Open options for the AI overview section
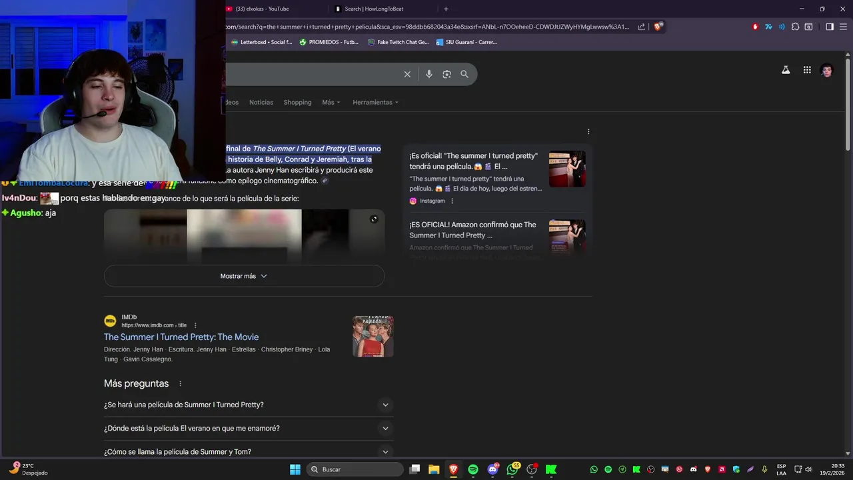This screenshot has height=480, width=853. (x=588, y=131)
